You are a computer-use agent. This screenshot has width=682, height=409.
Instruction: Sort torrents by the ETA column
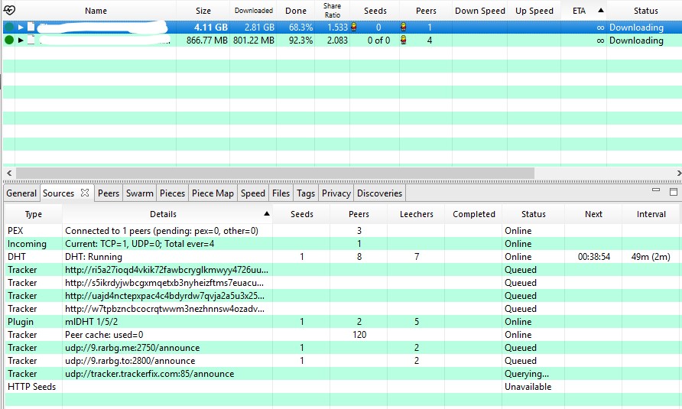[x=583, y=11]
